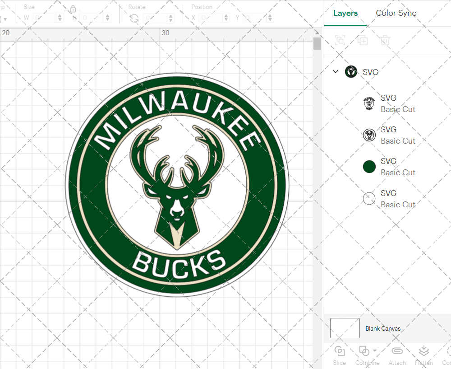Switch to the Color Sync tab
This screenshot has height=369, width=451.
tap(396, 13)
